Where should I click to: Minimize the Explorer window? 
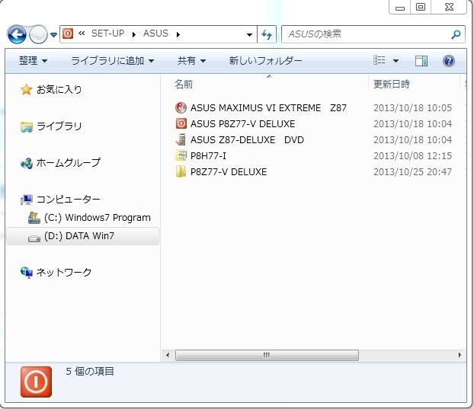(x=399, y=8)
